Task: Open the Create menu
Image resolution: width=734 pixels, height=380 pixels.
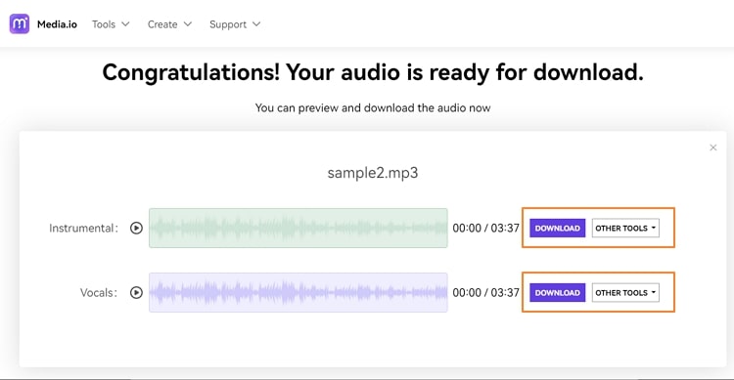Action: pyautogui.click(x=162, y=24)
